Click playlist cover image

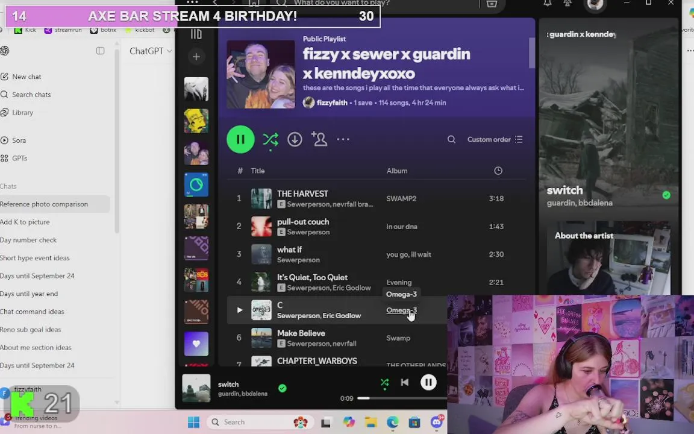[261, 74]
